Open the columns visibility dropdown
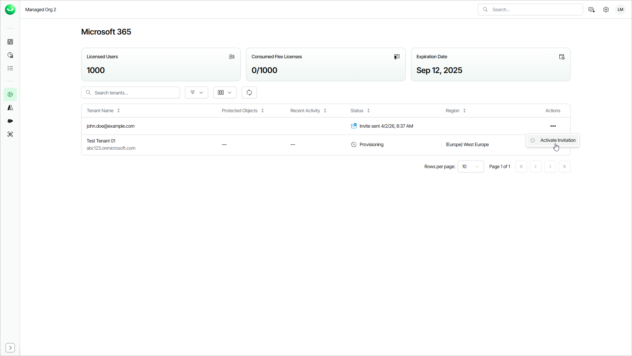The height and width of the screenshot is (356, 632). pyautogui.click(x=225, y=92)
